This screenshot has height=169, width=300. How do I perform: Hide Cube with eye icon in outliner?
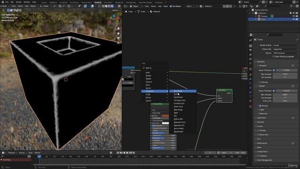point(294,19)
